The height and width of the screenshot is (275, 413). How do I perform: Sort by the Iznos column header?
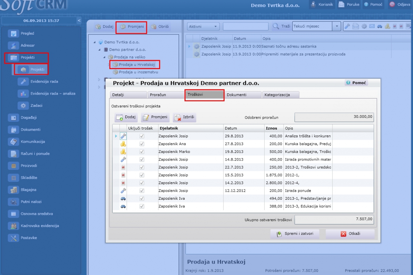click(x=274, y=128)
